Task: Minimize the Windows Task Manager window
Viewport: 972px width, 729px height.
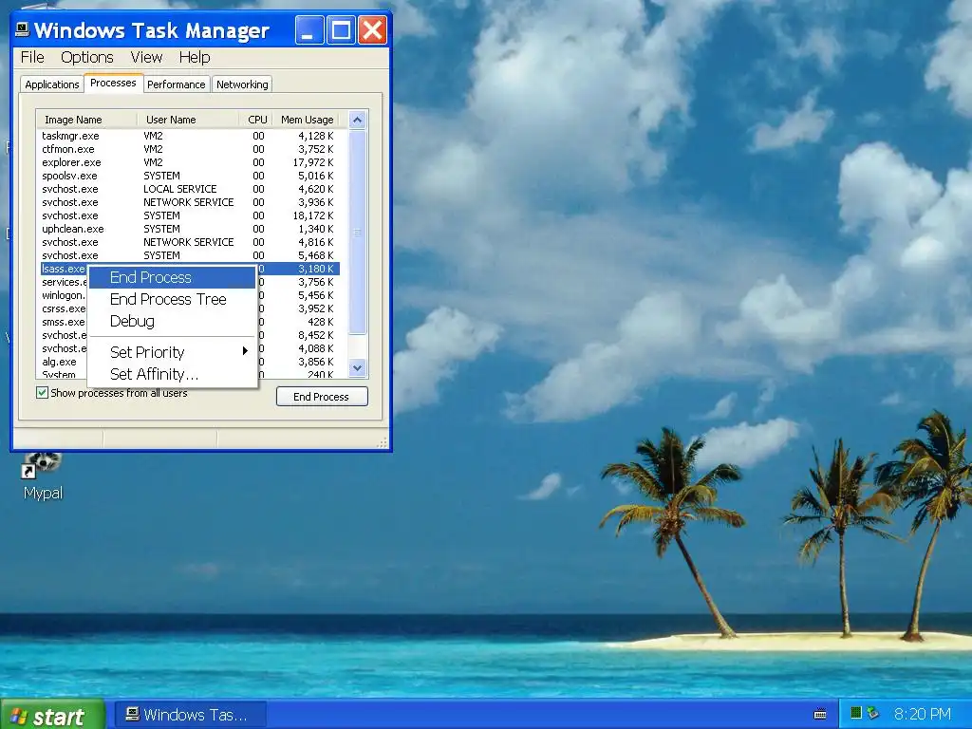Action: [x=309, y=29]
